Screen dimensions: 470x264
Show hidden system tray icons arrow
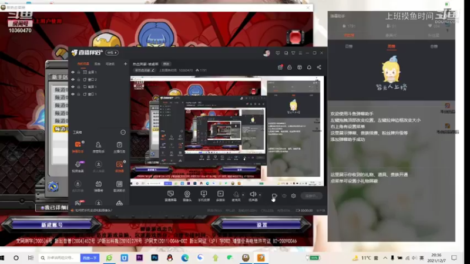[385, 258]
